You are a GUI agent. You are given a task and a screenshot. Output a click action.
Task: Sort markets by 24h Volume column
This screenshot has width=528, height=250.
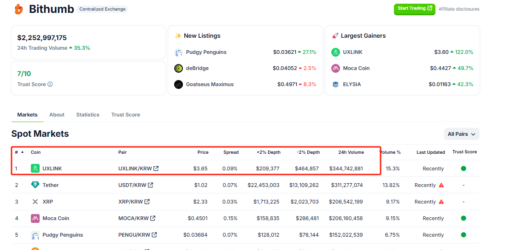click(351, 152)
